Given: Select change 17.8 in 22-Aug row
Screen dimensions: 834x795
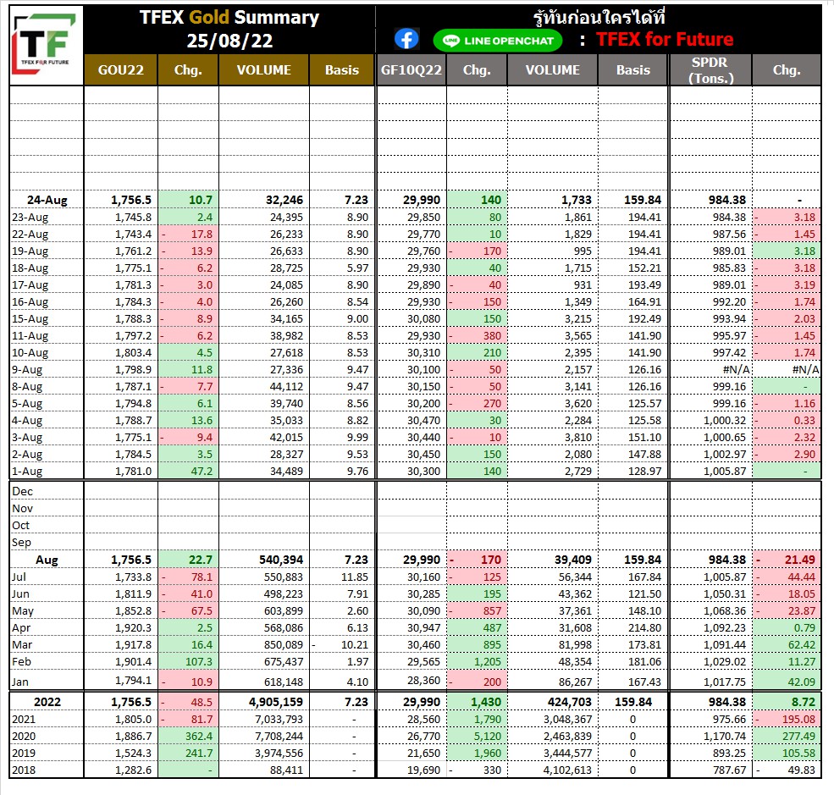Looking at the screenshot, I should point(202,234).
